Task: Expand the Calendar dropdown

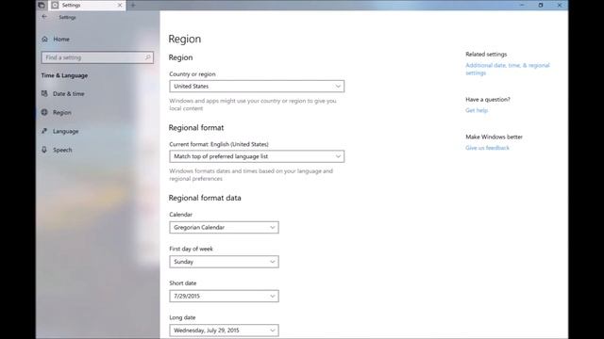Action: tap(225, 228)
